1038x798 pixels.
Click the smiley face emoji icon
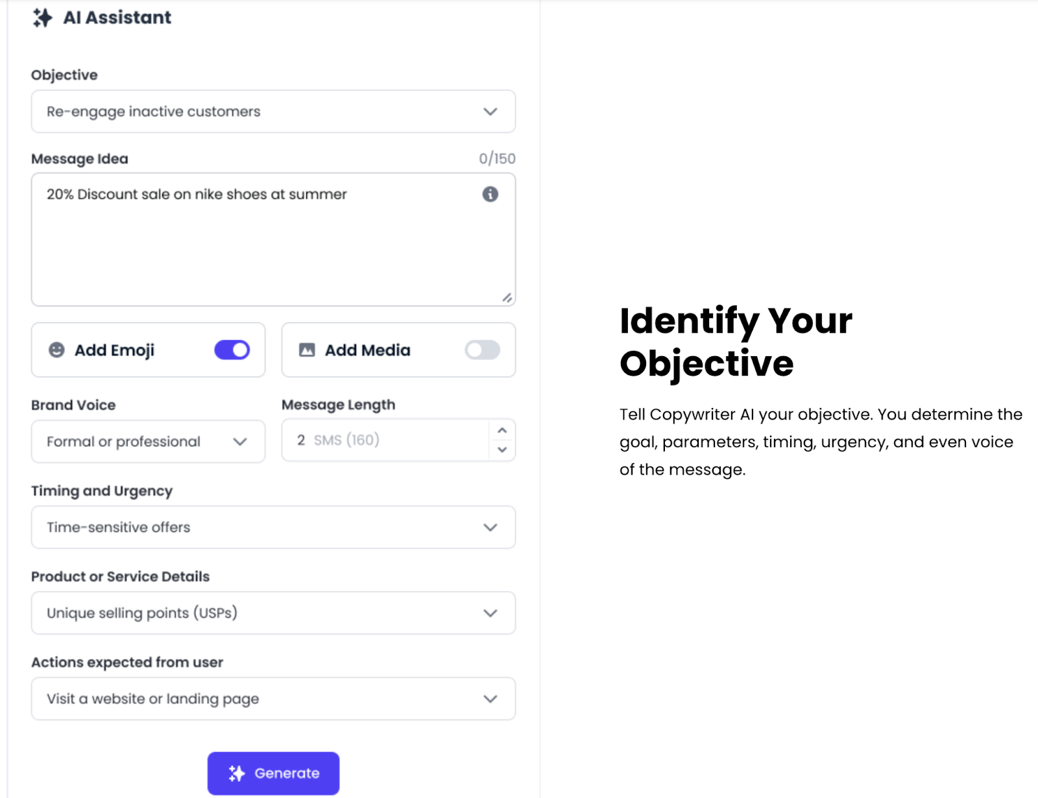56,350
